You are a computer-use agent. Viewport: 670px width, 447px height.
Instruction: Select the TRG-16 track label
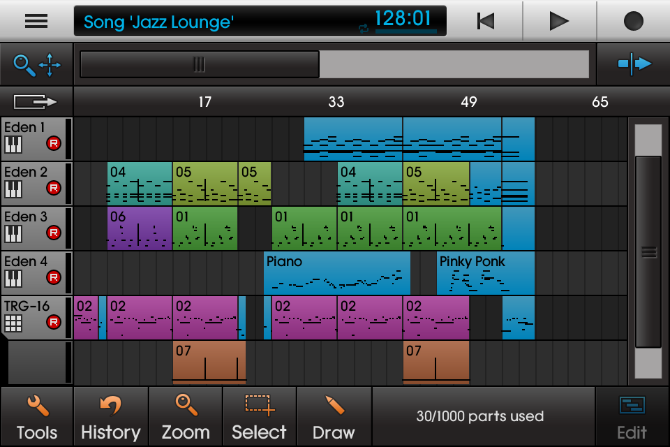point(27,307)
